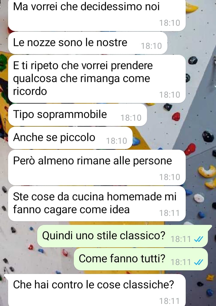Screen dimensions: 216x306
Task: Select the sent message 'Quindi uno stile classico?'
Action: tap(122, 236)
